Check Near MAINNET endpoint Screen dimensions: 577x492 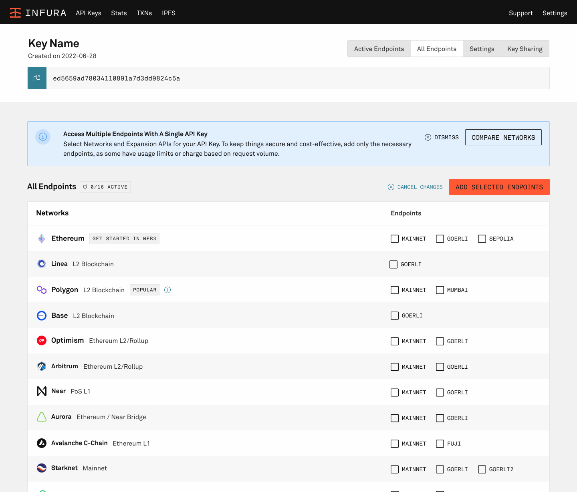(395, 392)
